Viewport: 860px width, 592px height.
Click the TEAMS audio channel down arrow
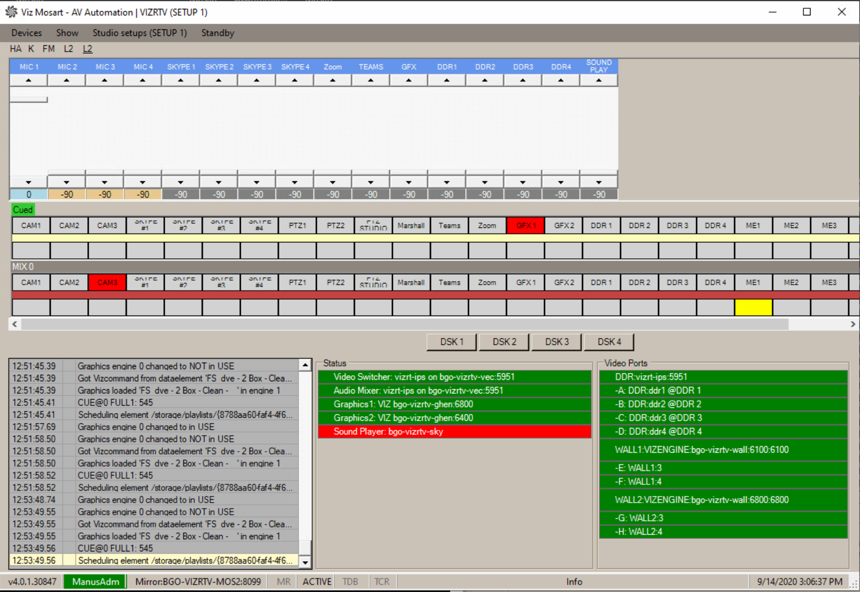[370, 181]
